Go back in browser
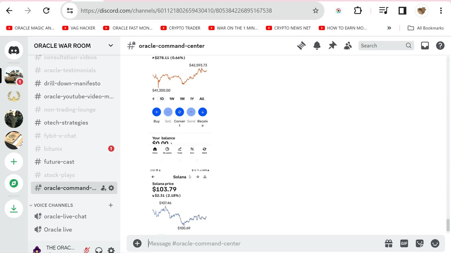The image size is (451, 253). pos(10,11)
